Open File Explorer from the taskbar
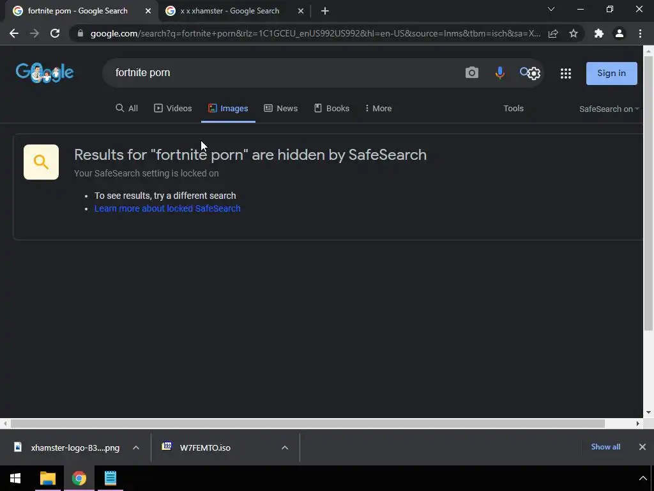Screen dimensions: 654x491 [47, 478]
